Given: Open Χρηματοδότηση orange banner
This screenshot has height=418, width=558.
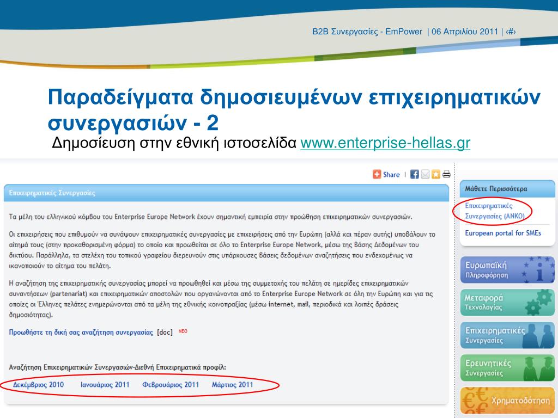Looking at the screenshot, I should pos(507,401).
